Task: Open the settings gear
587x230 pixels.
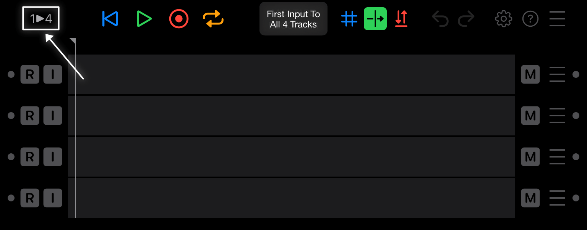Action: (504, 19)
